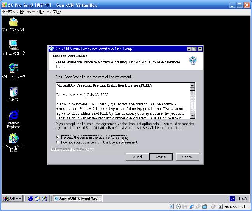The image size is (252, 211).
Task: Click the floppy disk status icon
Action: coord(185,206)
